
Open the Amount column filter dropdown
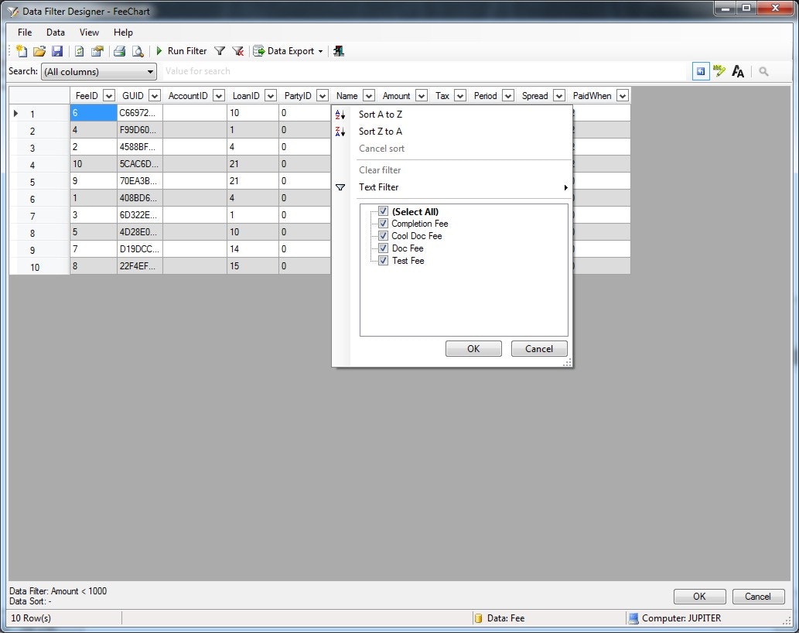click(421, 95)
